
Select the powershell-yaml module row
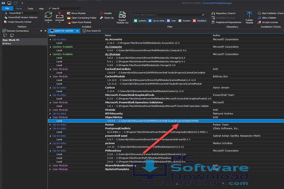click(x=166, y=136)
